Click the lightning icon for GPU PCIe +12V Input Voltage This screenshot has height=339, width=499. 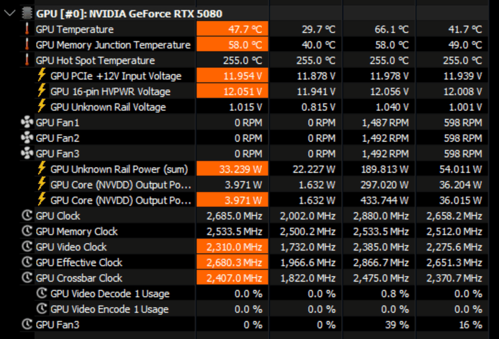[x=41, y=75]
